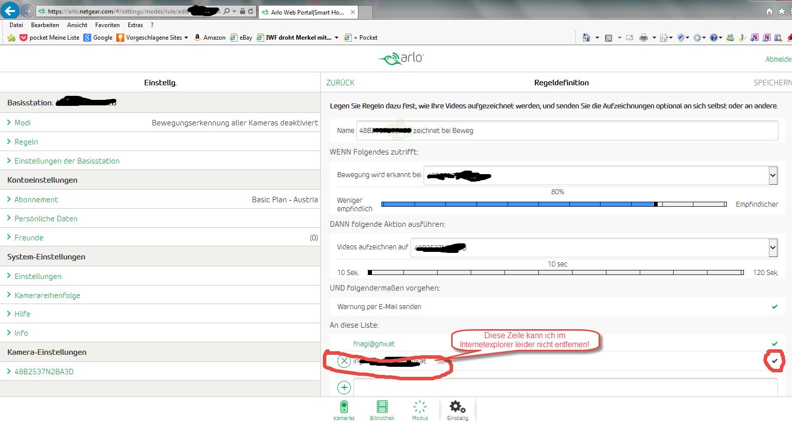Open Modi settings row
This screenshot has height=422, width=792.
coord(160,122)
